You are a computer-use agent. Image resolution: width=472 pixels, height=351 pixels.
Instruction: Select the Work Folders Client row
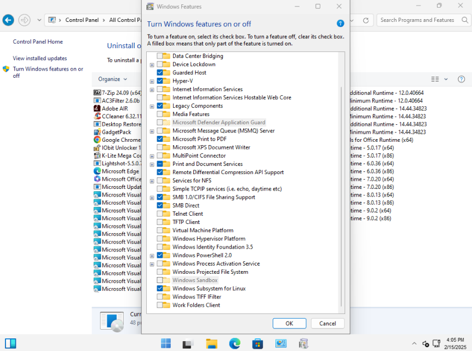[196, 305]
